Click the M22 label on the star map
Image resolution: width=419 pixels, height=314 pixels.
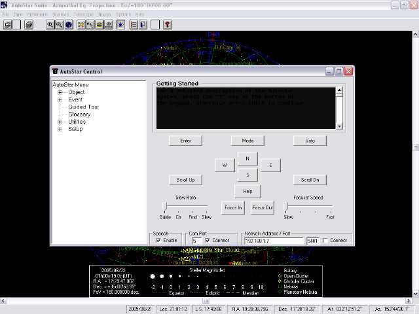click(x=185, y=259)
